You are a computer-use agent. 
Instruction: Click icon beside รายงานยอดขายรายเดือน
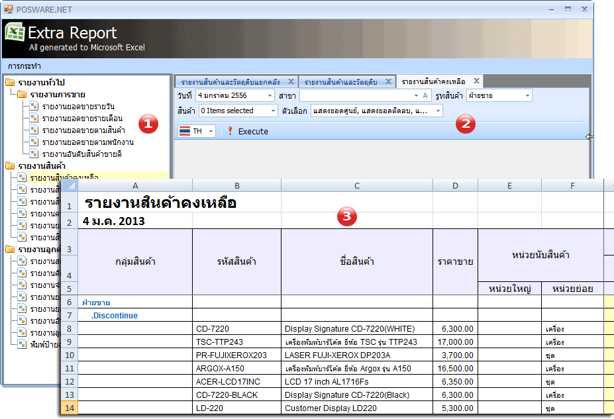(34, 118)
